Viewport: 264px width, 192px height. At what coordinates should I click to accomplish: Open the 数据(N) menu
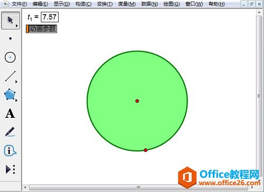149,4
